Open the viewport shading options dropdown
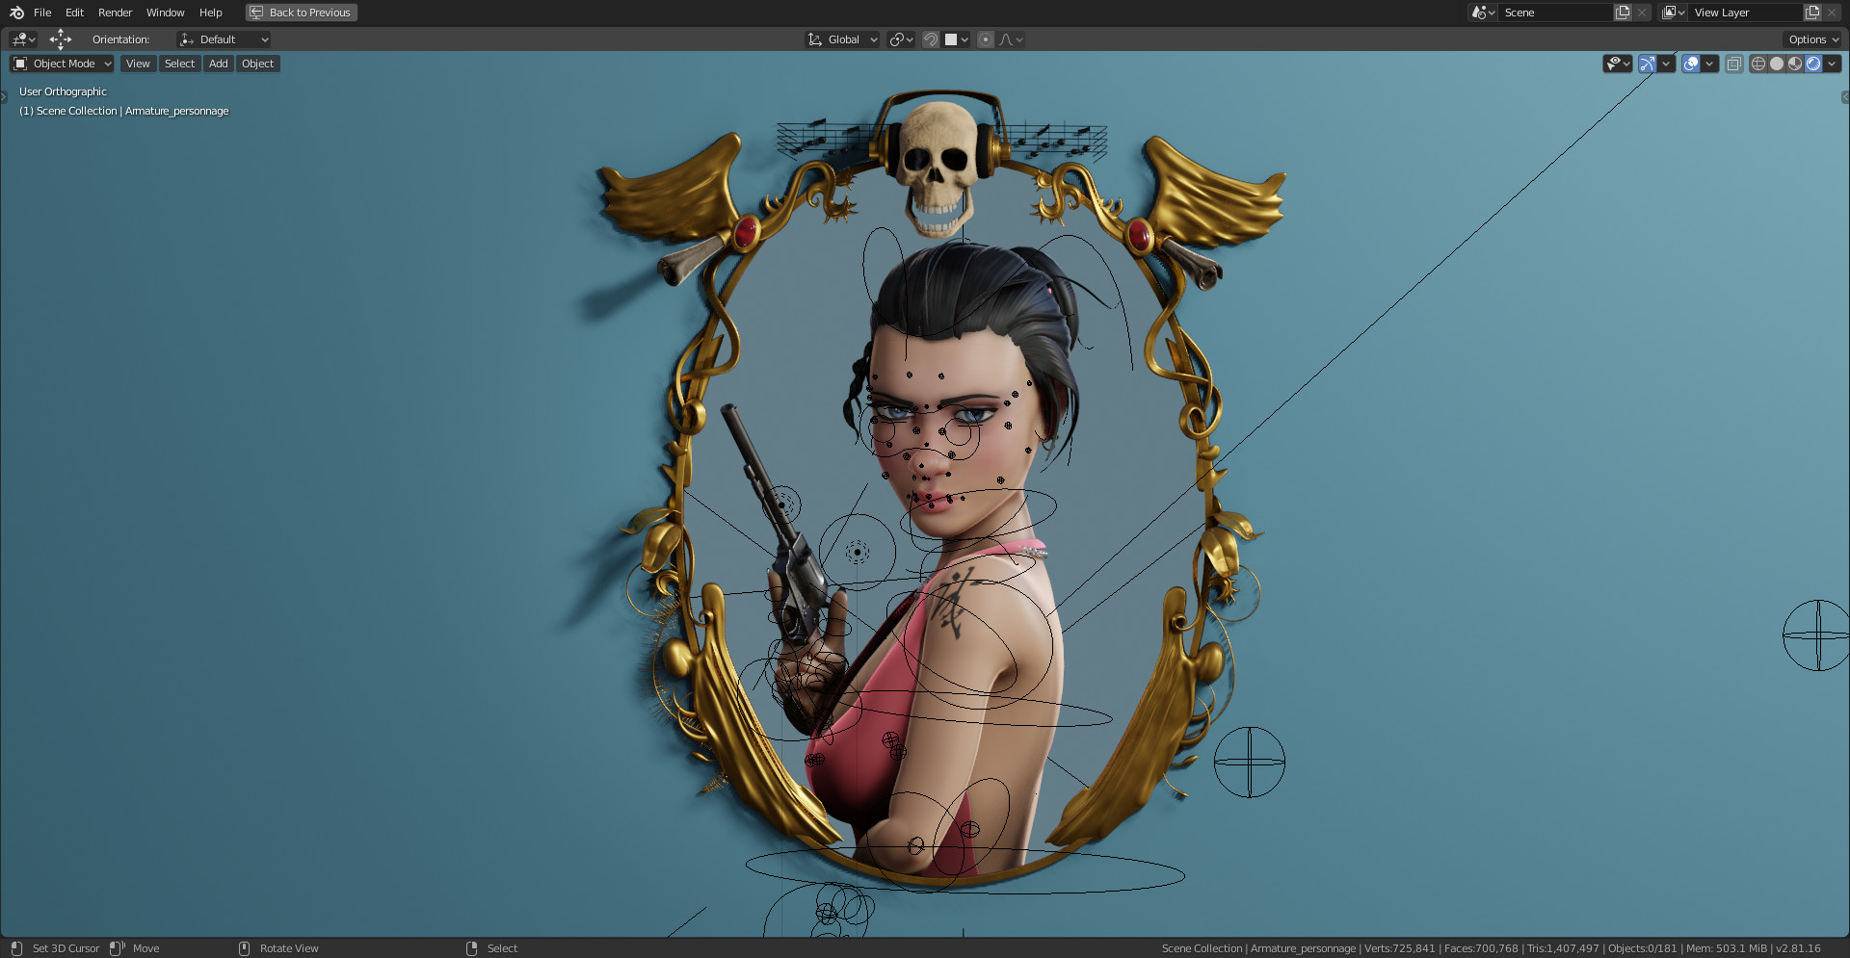 [1832, 64]
